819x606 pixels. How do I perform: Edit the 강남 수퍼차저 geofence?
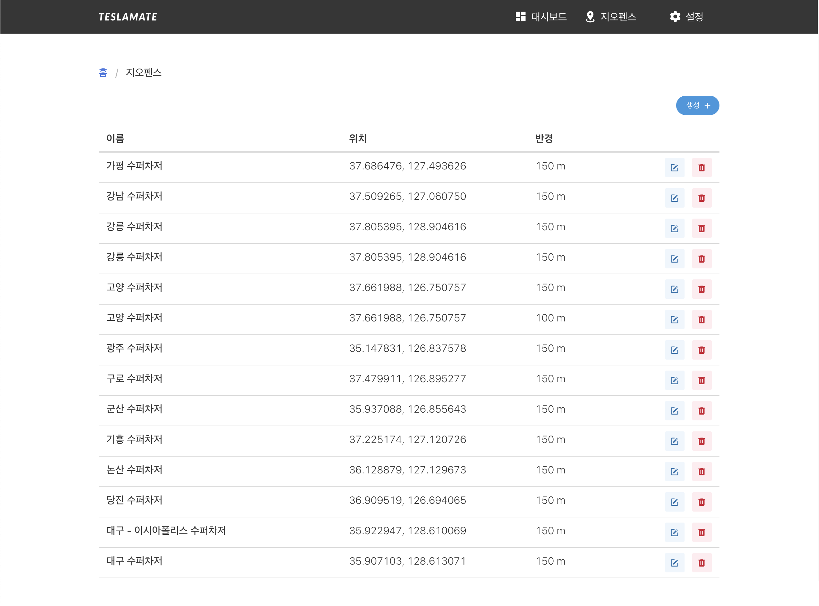point(675,198)
